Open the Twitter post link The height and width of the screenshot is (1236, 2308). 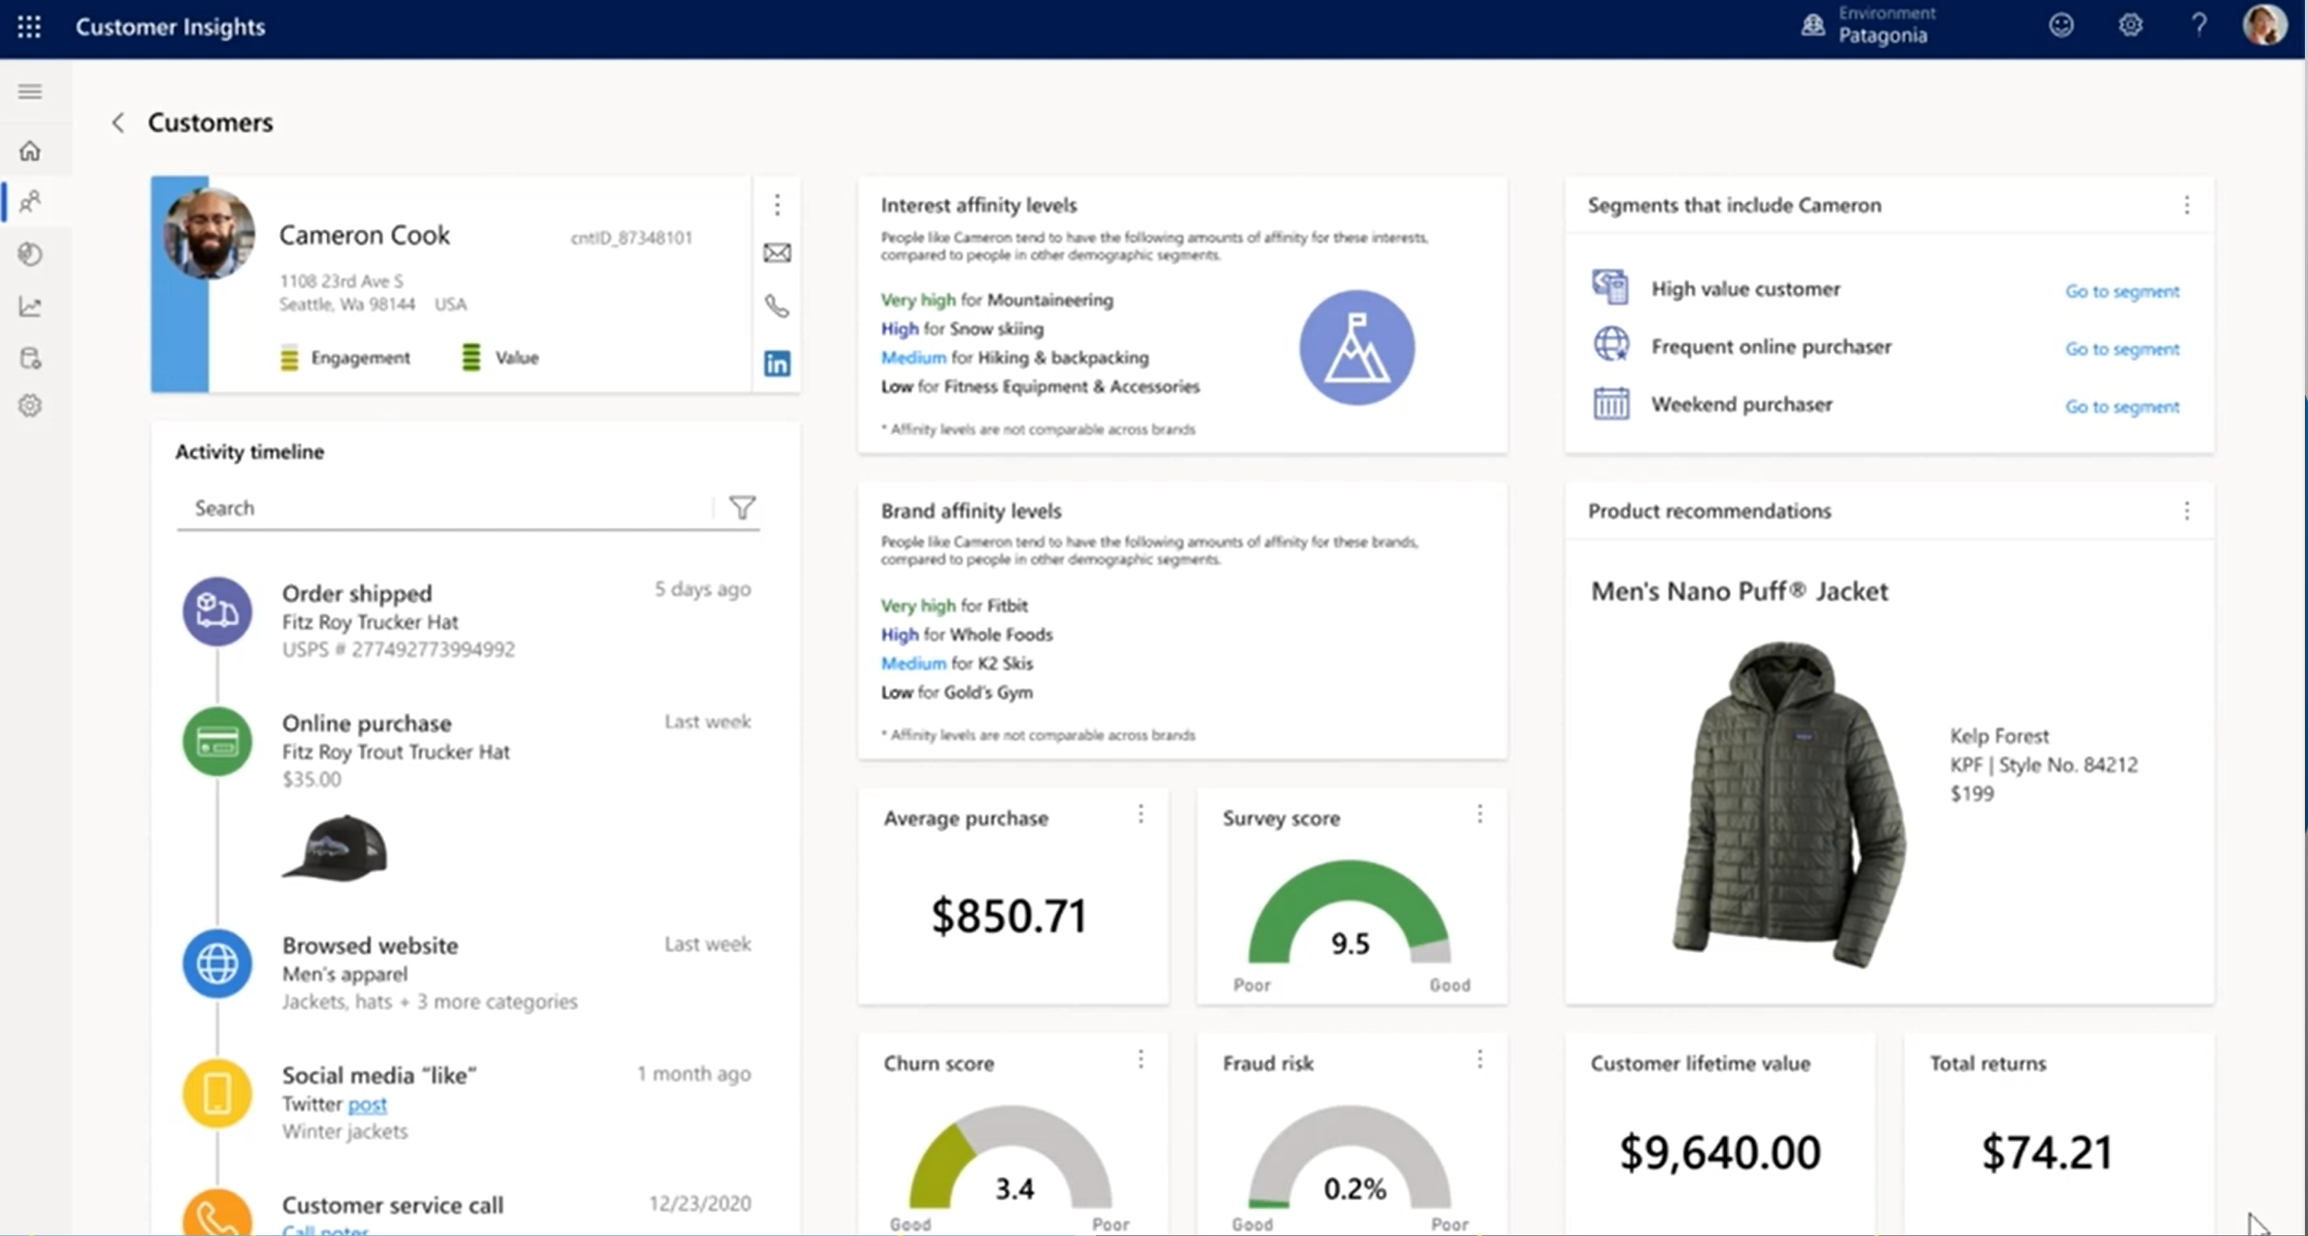click(367, 1104)
